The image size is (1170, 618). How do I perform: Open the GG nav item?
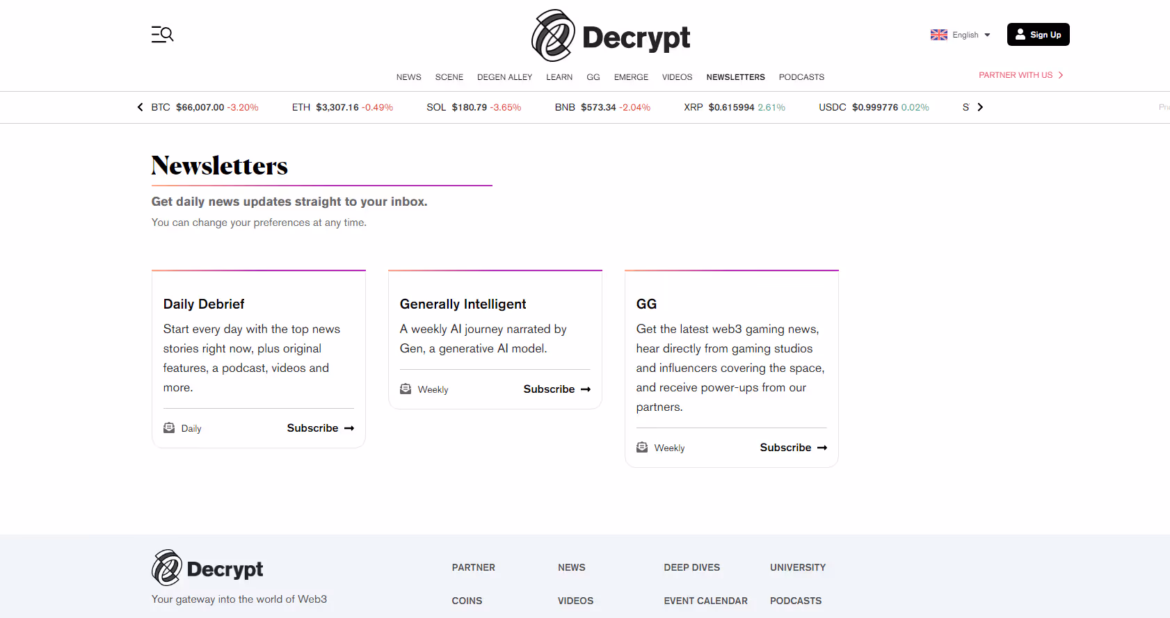point(593,77)
